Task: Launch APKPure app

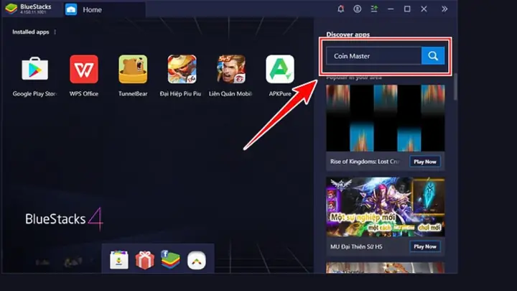Action: tap(280, 69)
